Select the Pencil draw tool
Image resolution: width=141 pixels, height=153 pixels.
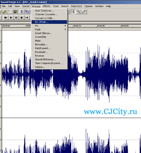click(x=84, y=12)
